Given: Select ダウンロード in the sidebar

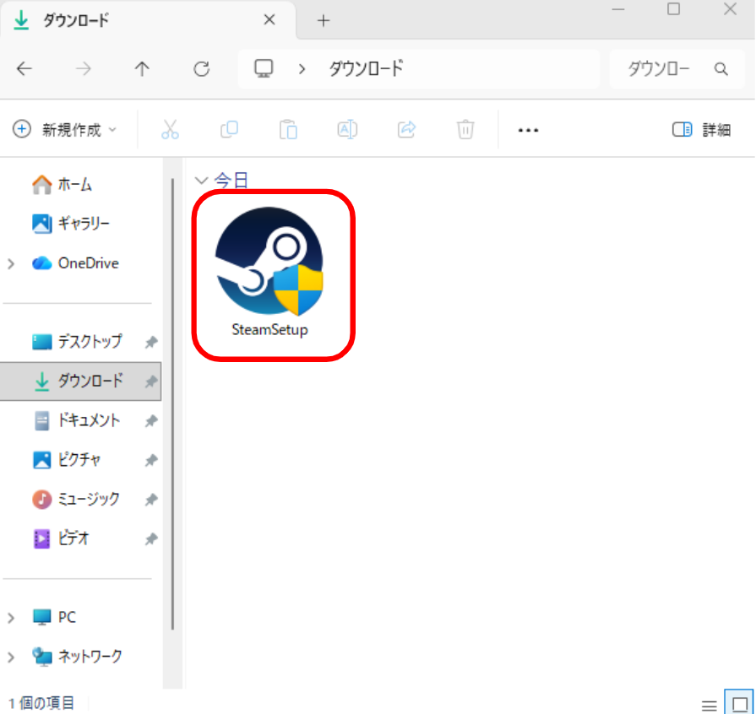Looking at the screenshot, I should coord(79,381).
